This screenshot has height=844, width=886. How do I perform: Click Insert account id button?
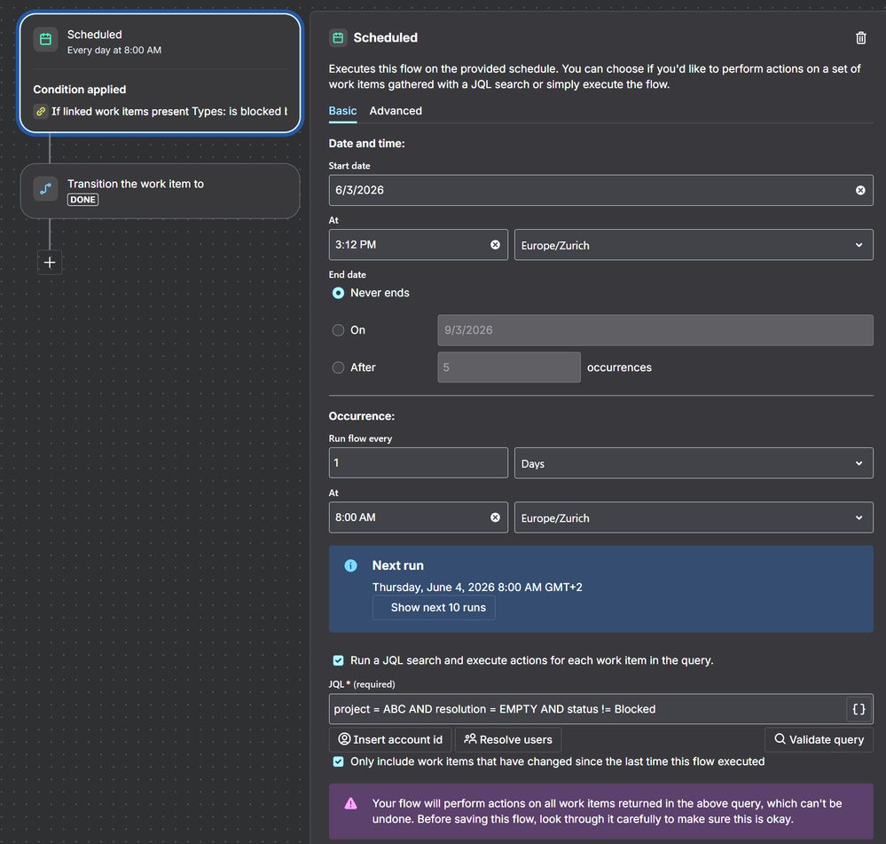[390, 739]
